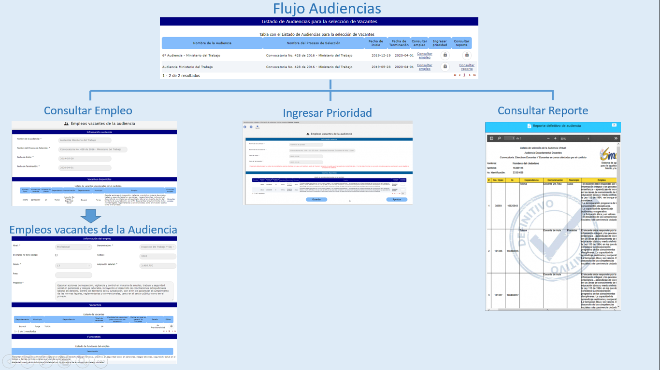Zoom out the PDF with minus icon

click(548, 138)
